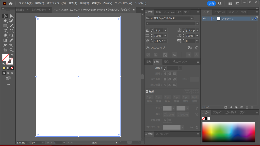Select the Zoom tool in toolbar

click(11, 50)
